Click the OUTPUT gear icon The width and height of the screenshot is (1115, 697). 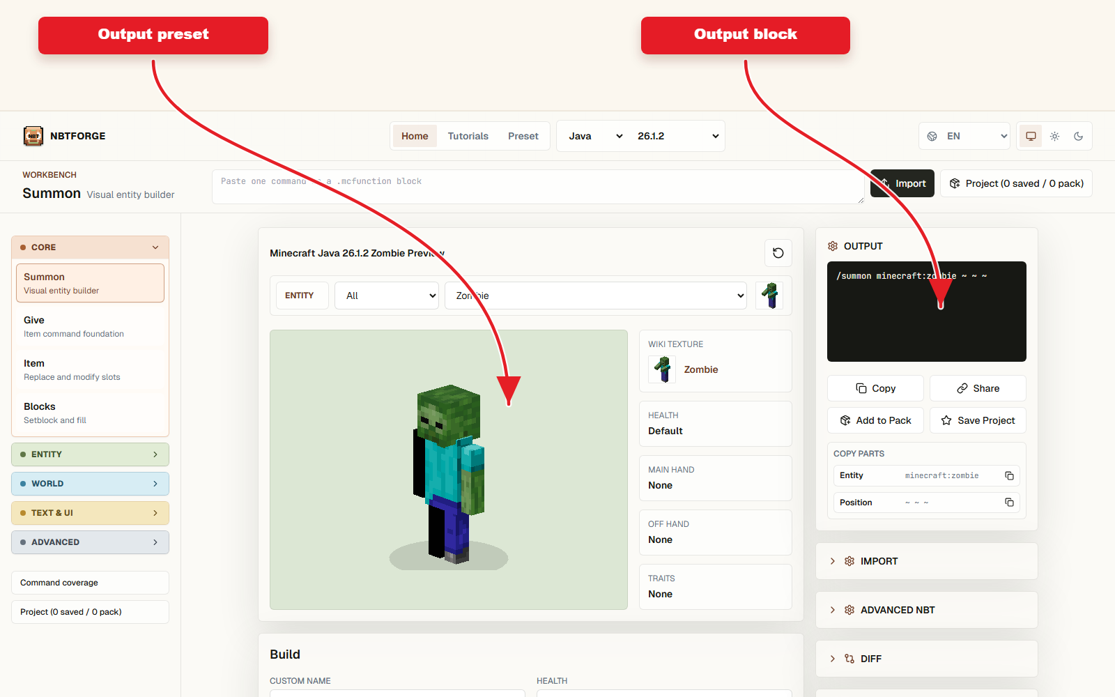tap(833, 246)
